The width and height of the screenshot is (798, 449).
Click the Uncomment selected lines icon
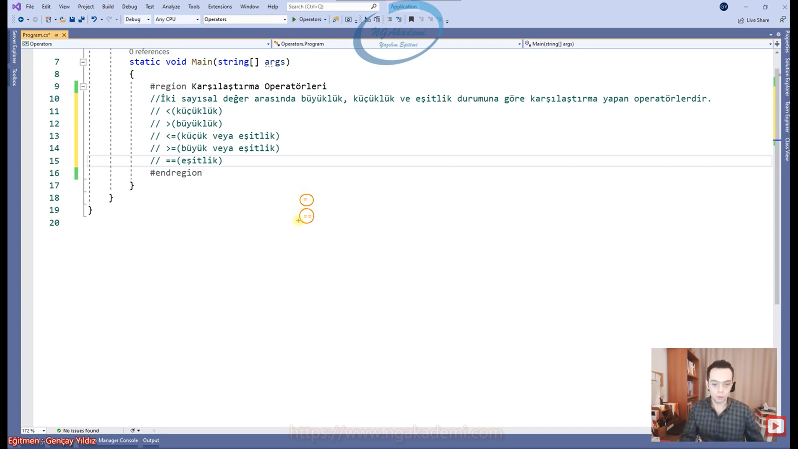click(399, 20)
